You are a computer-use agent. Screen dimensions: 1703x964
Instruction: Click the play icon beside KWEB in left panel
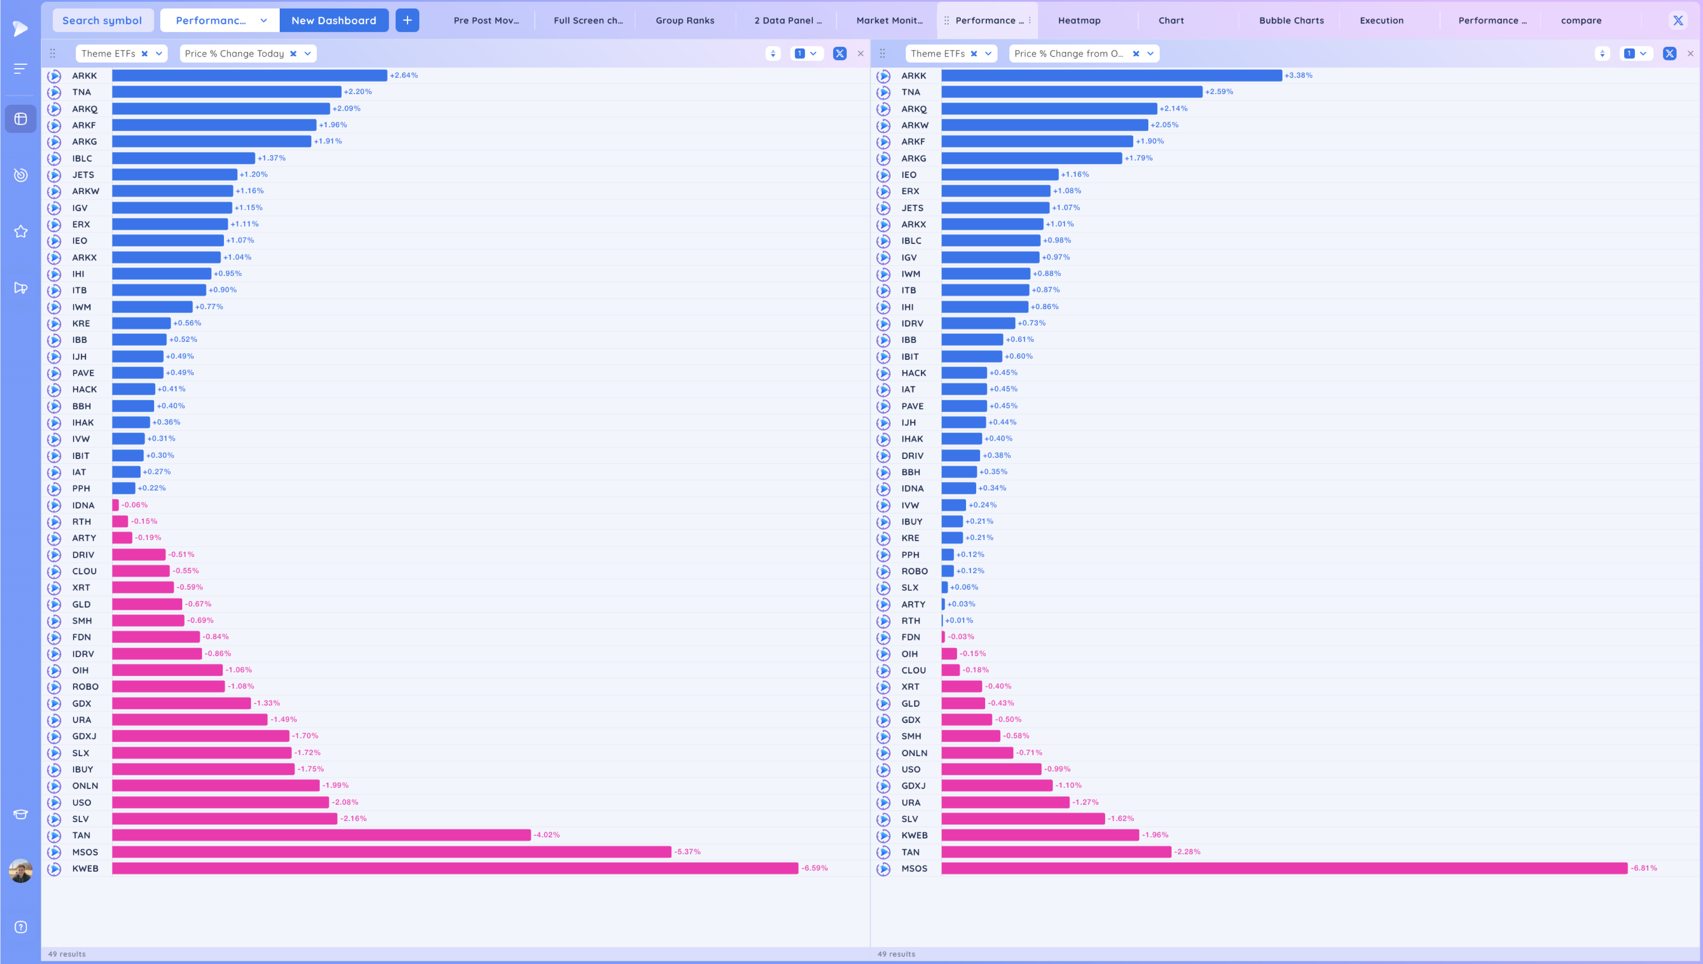click(54, 869)
